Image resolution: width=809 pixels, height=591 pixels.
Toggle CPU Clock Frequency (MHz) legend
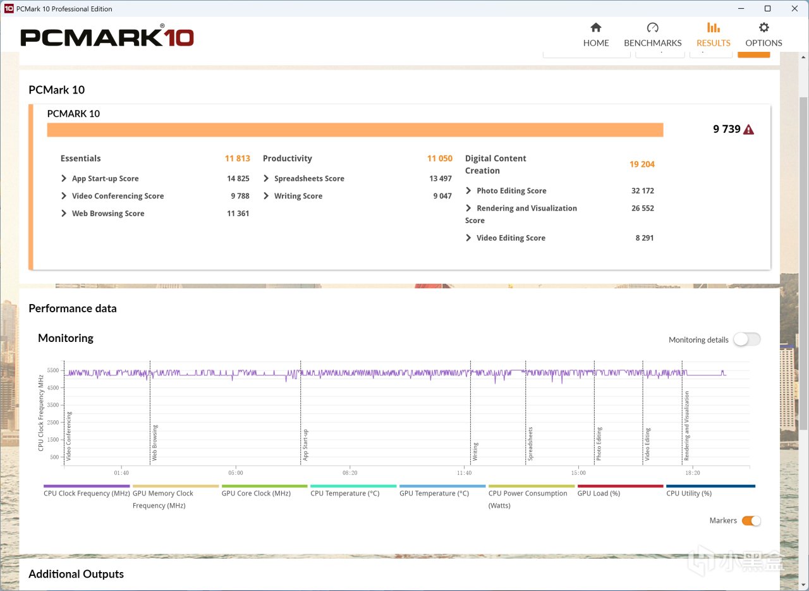[x=87, y=491]
